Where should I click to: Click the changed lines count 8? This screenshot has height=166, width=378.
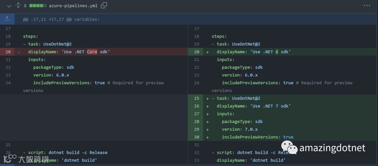[25, 6]
